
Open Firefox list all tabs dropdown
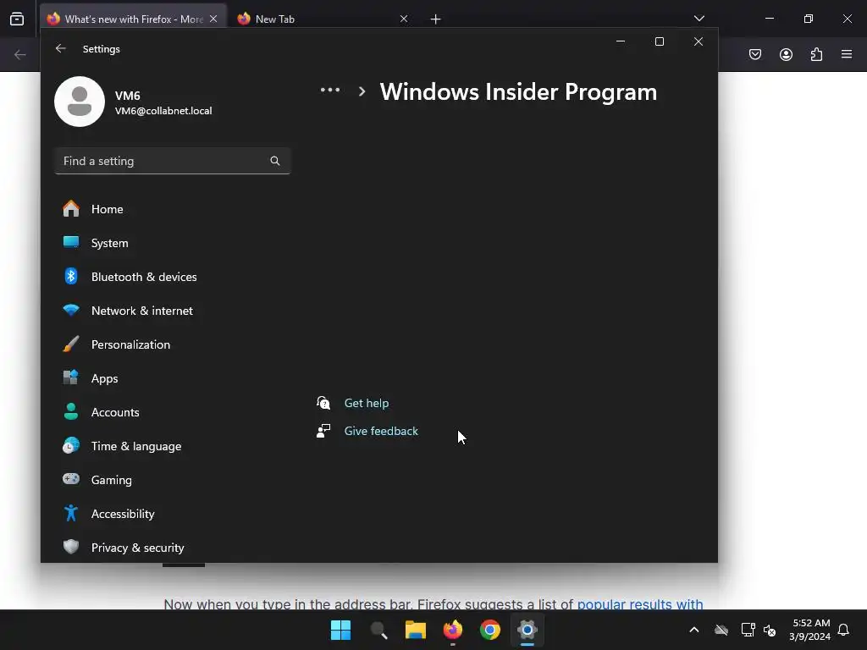click(x=699, y=19)
